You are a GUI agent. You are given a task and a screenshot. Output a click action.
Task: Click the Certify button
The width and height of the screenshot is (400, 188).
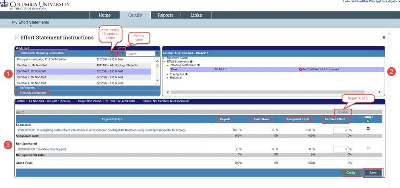351,173
